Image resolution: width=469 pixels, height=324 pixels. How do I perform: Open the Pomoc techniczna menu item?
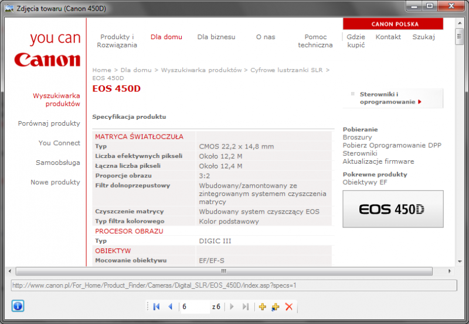tap(315, 41)
